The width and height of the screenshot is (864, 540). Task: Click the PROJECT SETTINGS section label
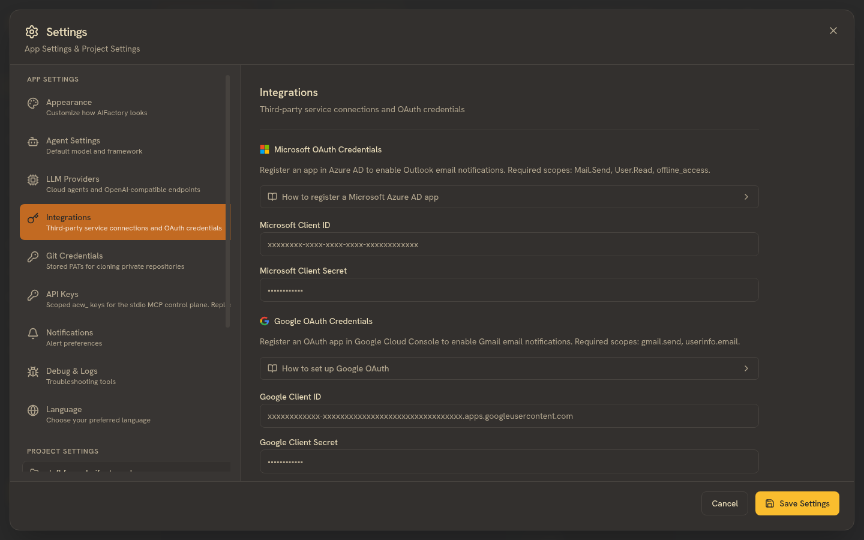[x=62, y=451]
